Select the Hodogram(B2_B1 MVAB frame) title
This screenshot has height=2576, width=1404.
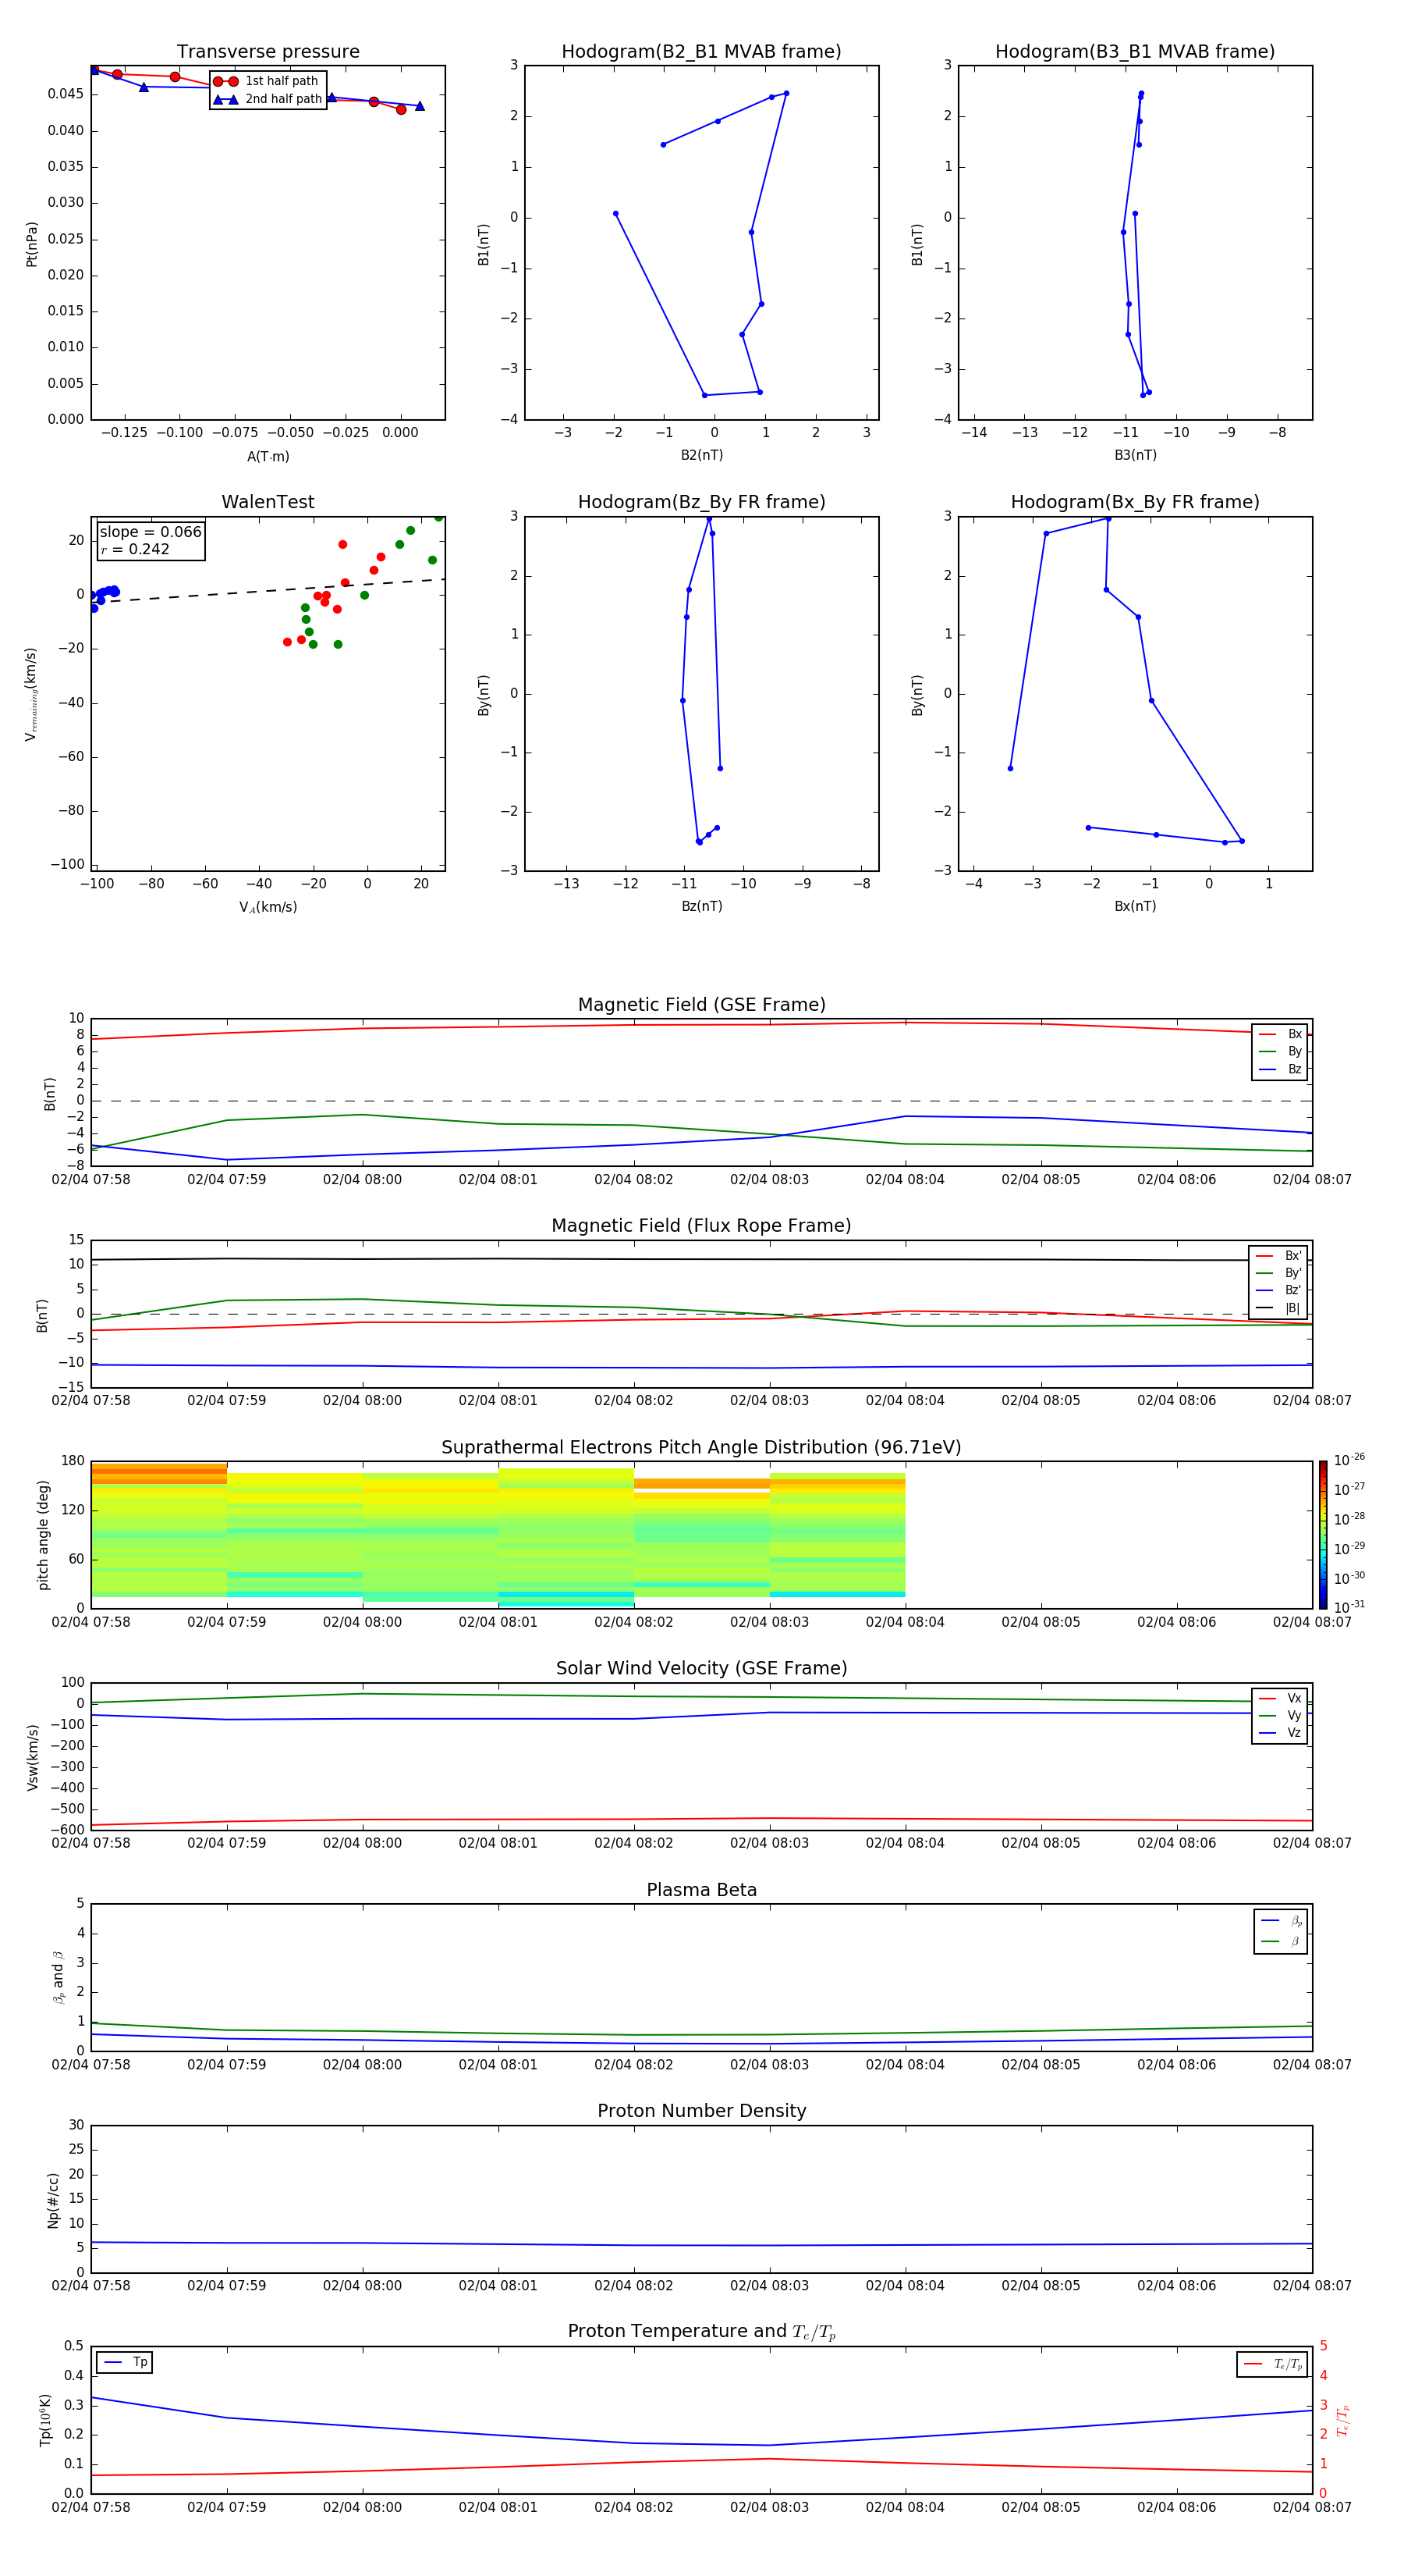(701, 52)
